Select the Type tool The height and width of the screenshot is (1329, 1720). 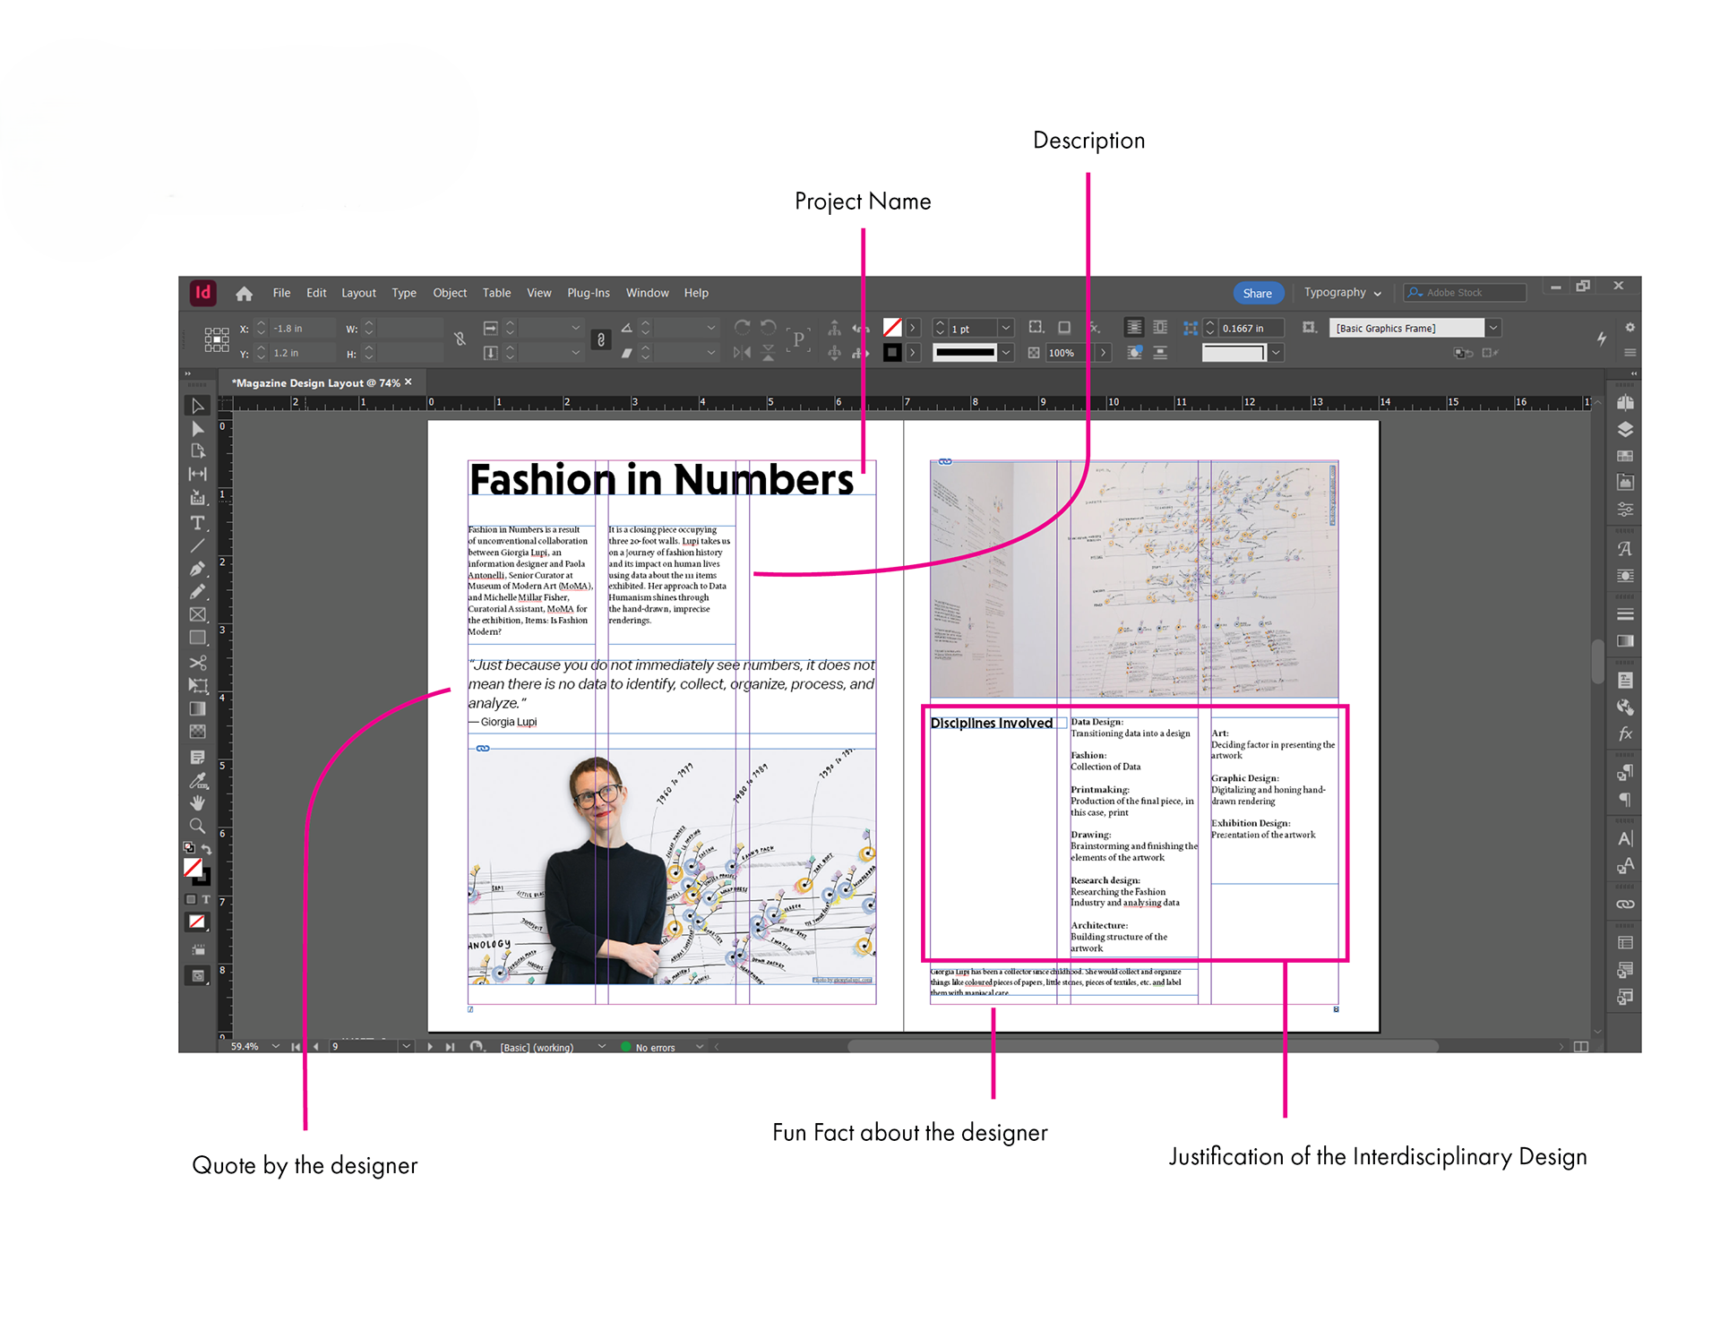[x=197, y=523]
